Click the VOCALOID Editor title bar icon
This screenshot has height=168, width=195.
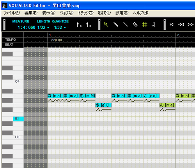point(5,6)
